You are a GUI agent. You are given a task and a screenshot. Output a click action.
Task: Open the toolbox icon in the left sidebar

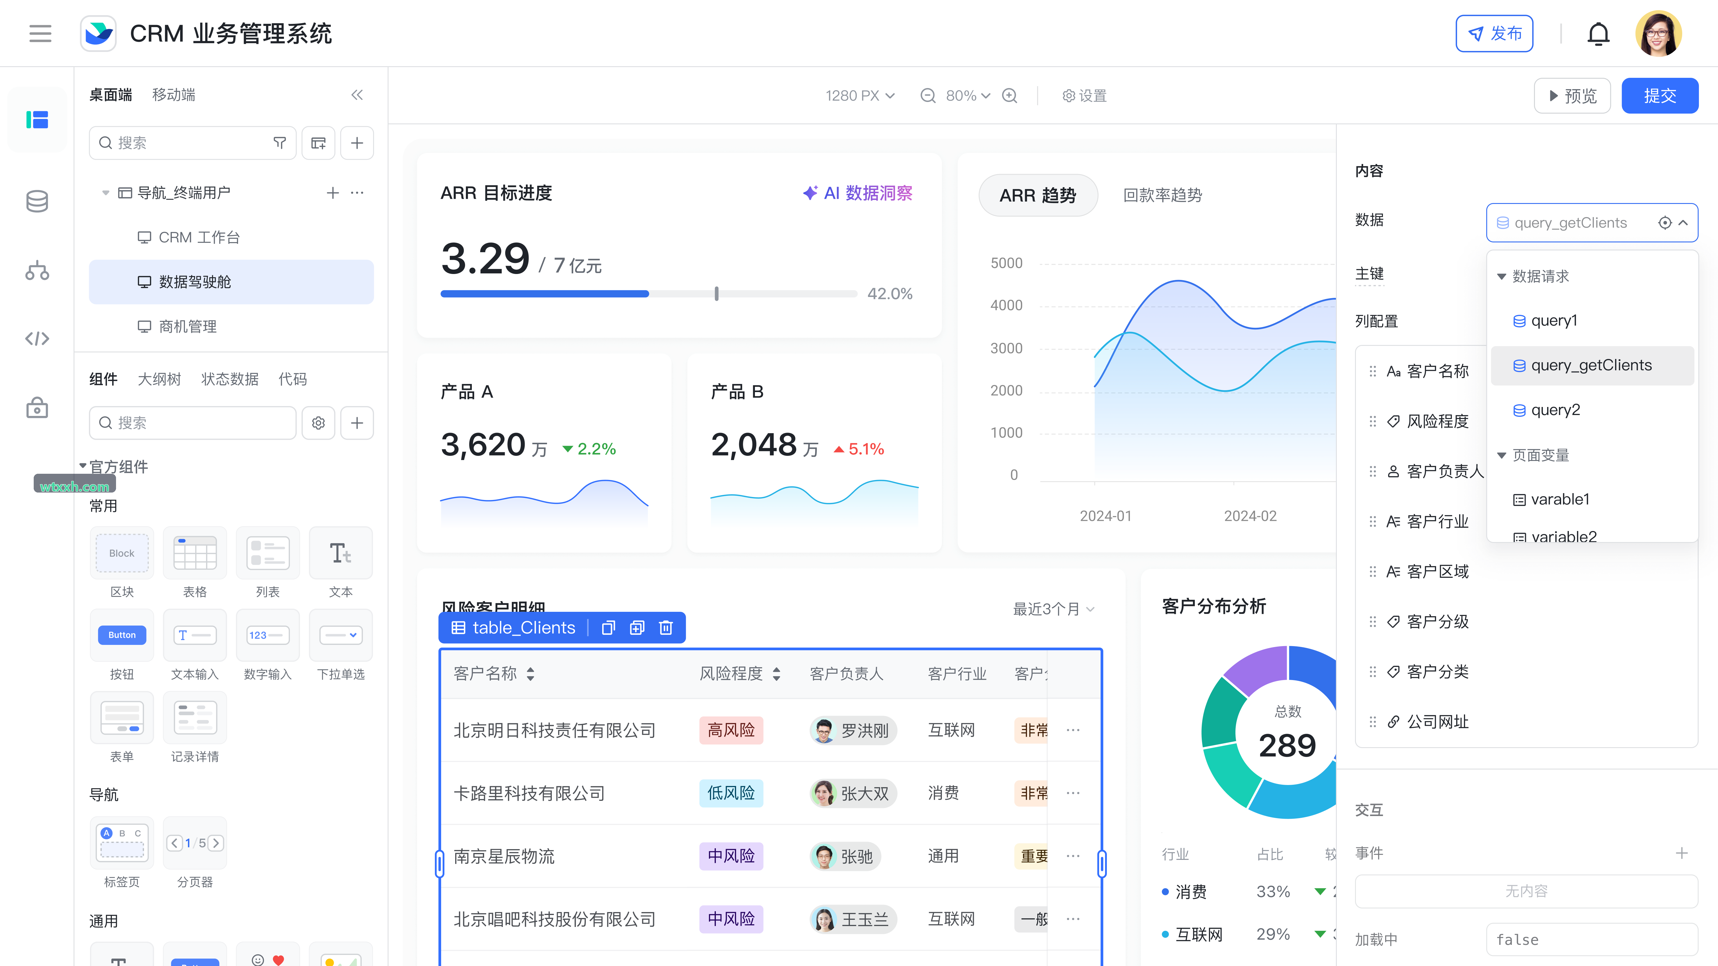click(37, 407)
